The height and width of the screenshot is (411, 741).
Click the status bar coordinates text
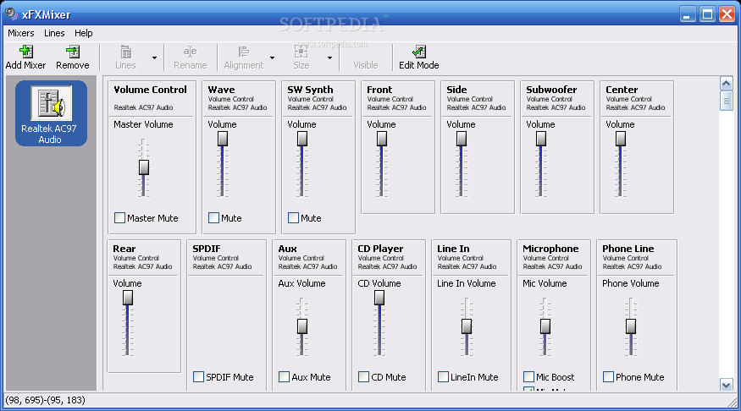(x=46, y=400)
